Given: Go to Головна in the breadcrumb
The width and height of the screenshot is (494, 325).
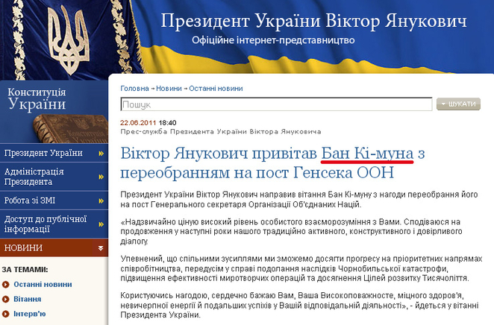Looking at the screenshot, I should 134,88.
